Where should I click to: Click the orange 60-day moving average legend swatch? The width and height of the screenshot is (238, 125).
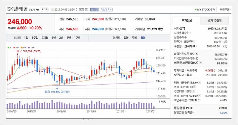(22, 48)
